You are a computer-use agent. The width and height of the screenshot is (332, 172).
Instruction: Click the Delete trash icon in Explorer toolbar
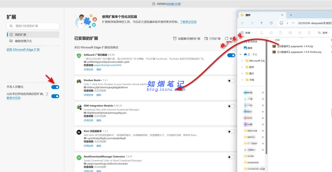point(309,33)
